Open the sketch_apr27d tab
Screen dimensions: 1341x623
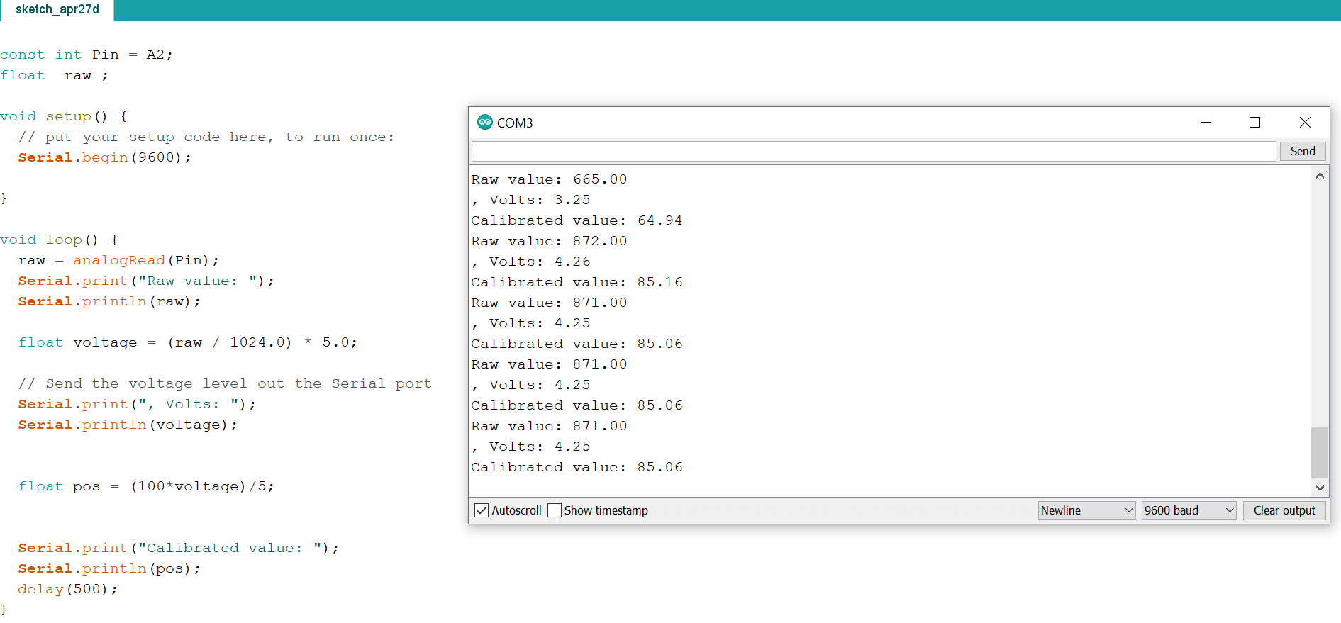coord(57,10)
